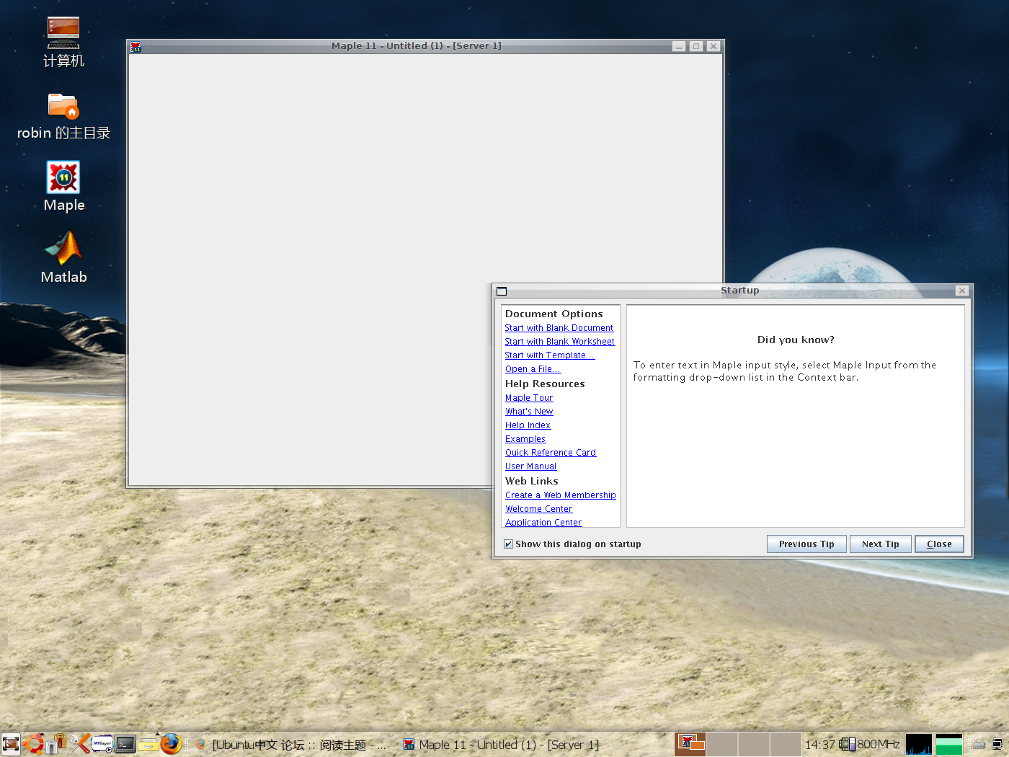Open the Maple Tour link
The image size is (1009, 757).
[529, 398]
